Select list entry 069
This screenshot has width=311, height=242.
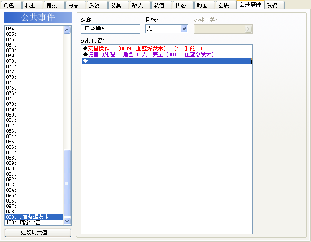tap(34, 56)
